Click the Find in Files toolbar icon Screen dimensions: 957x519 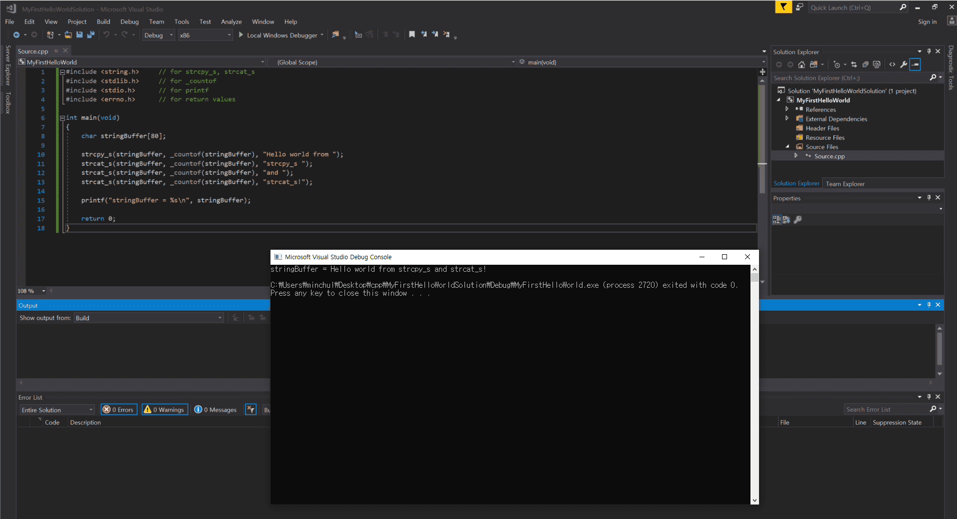click(x=335, y=34)
